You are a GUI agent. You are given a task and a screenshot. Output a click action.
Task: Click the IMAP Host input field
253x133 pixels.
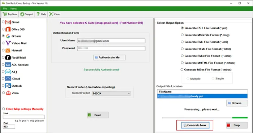point(24,117)
